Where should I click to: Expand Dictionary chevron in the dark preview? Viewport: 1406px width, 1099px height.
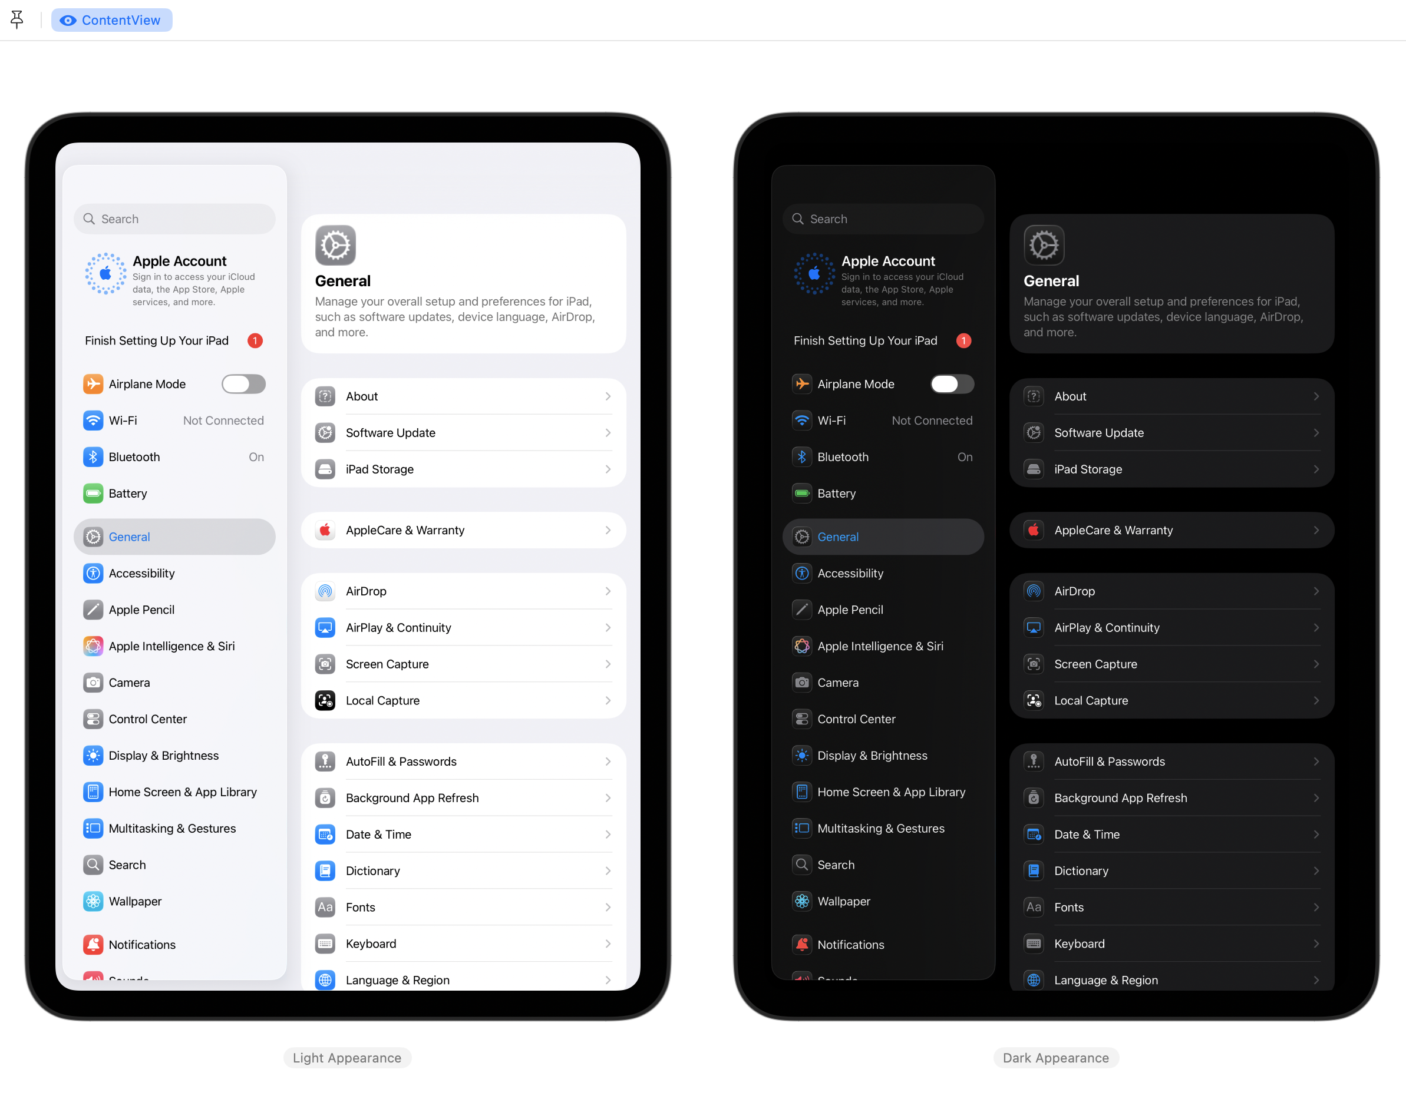pyautogui.click(x=1316, y=870)
